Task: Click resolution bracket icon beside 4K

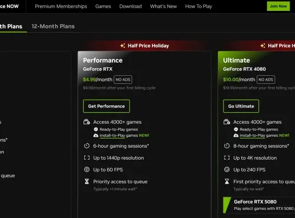Action: (227, 158)
